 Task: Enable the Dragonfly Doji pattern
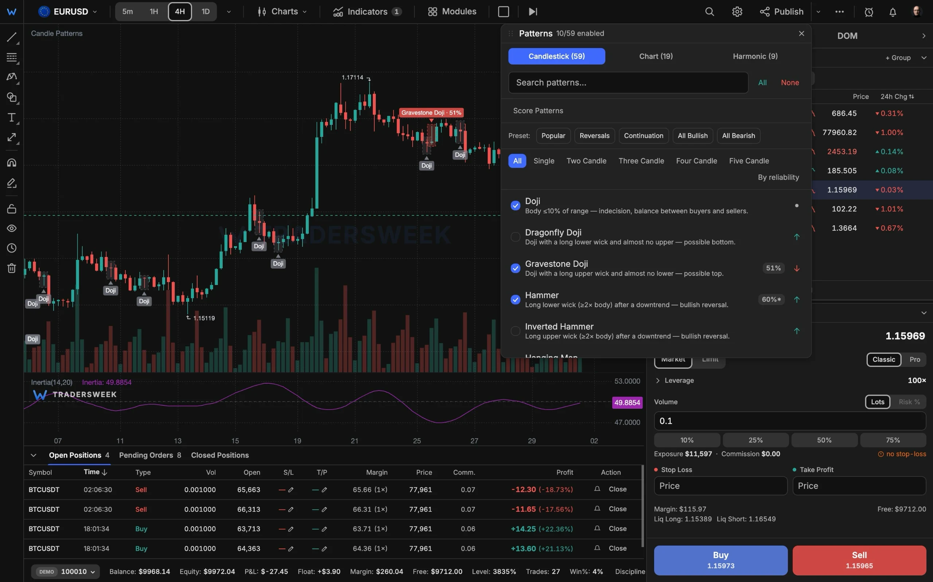515,237
